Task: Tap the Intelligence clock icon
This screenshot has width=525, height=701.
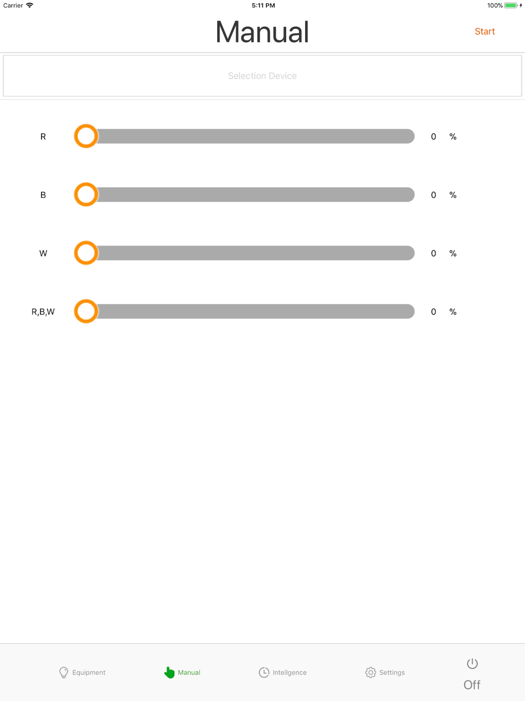Action: 264,672
